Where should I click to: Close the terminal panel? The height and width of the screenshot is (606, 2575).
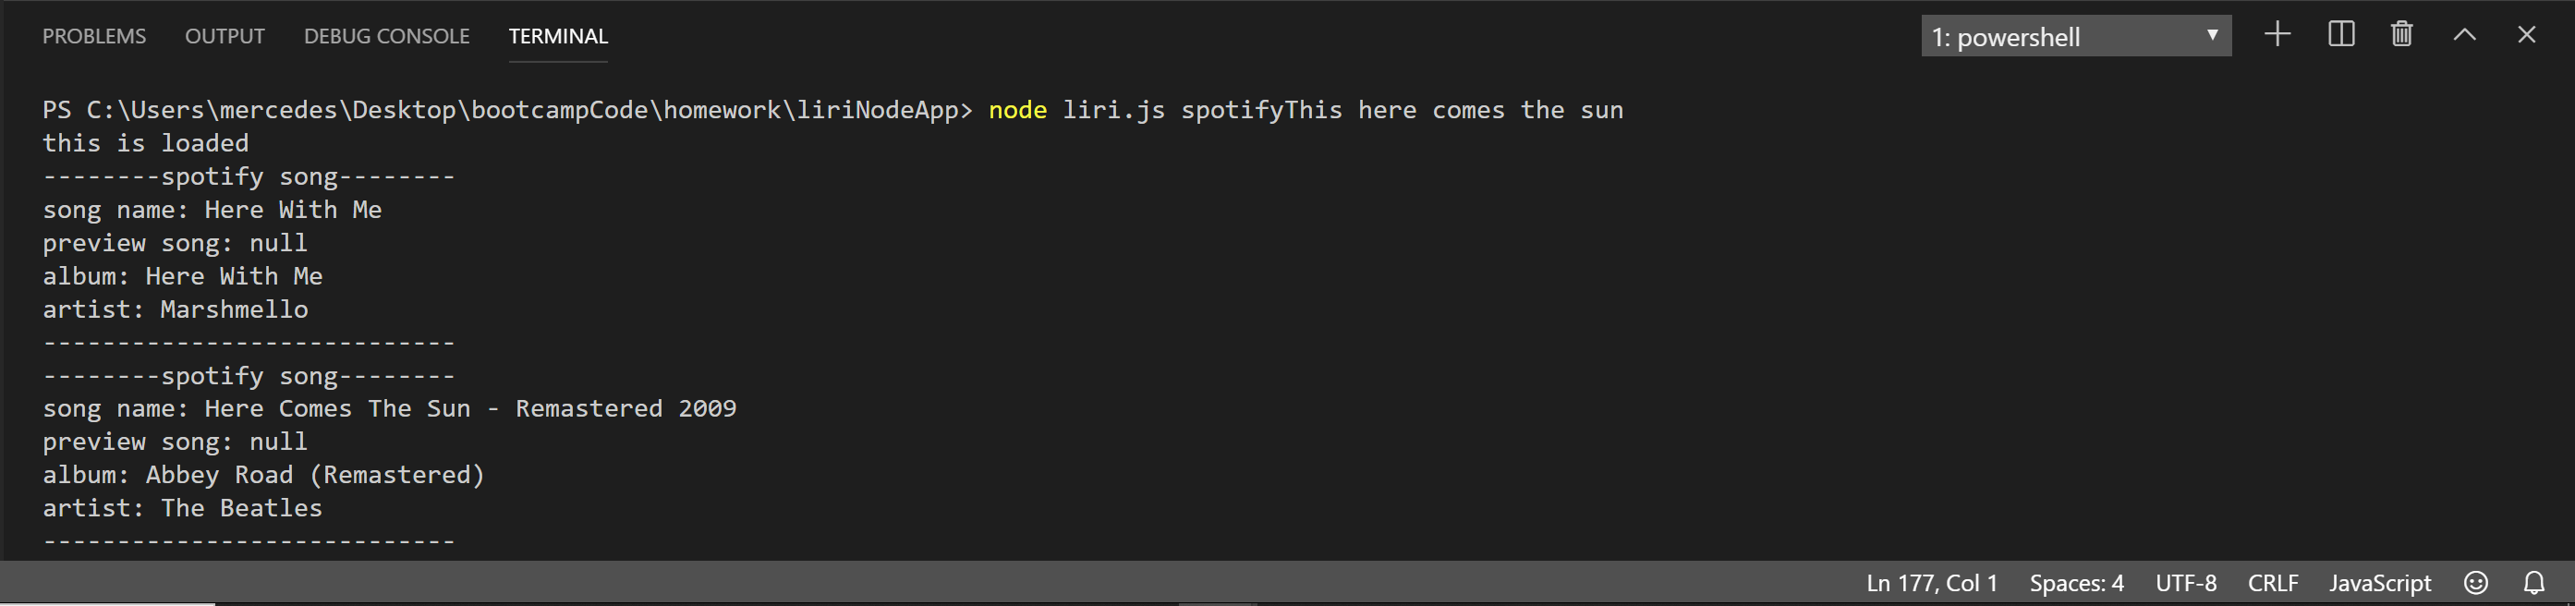click(x=2527, y=35)
